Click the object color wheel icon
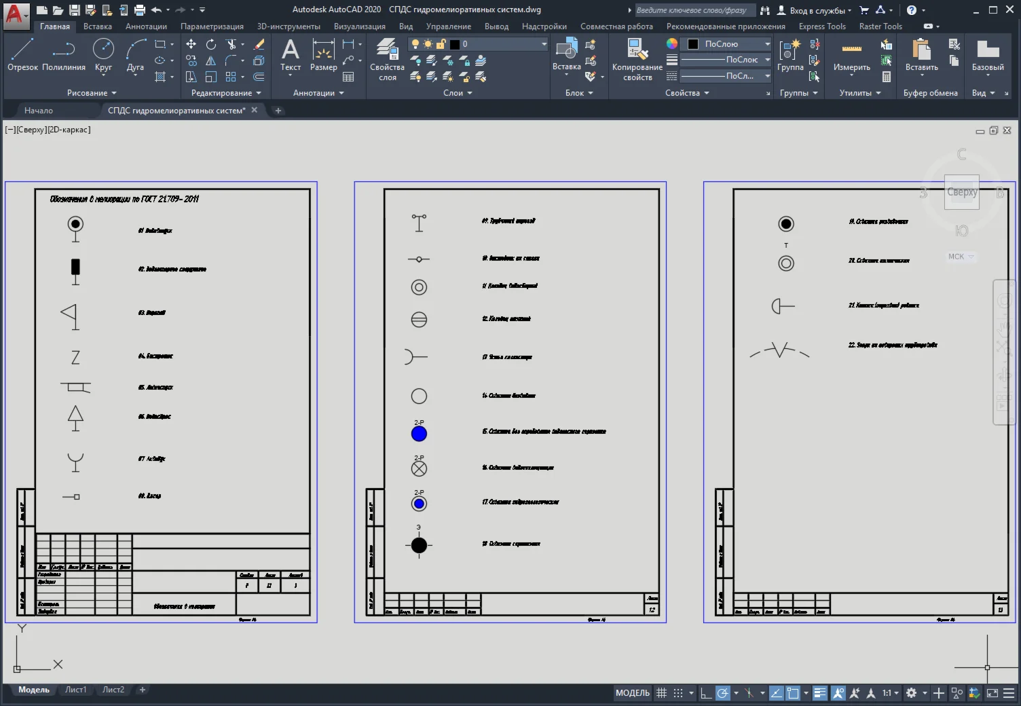The height and width of the screenshot is (706, 1021). click(x=671, y=43)
